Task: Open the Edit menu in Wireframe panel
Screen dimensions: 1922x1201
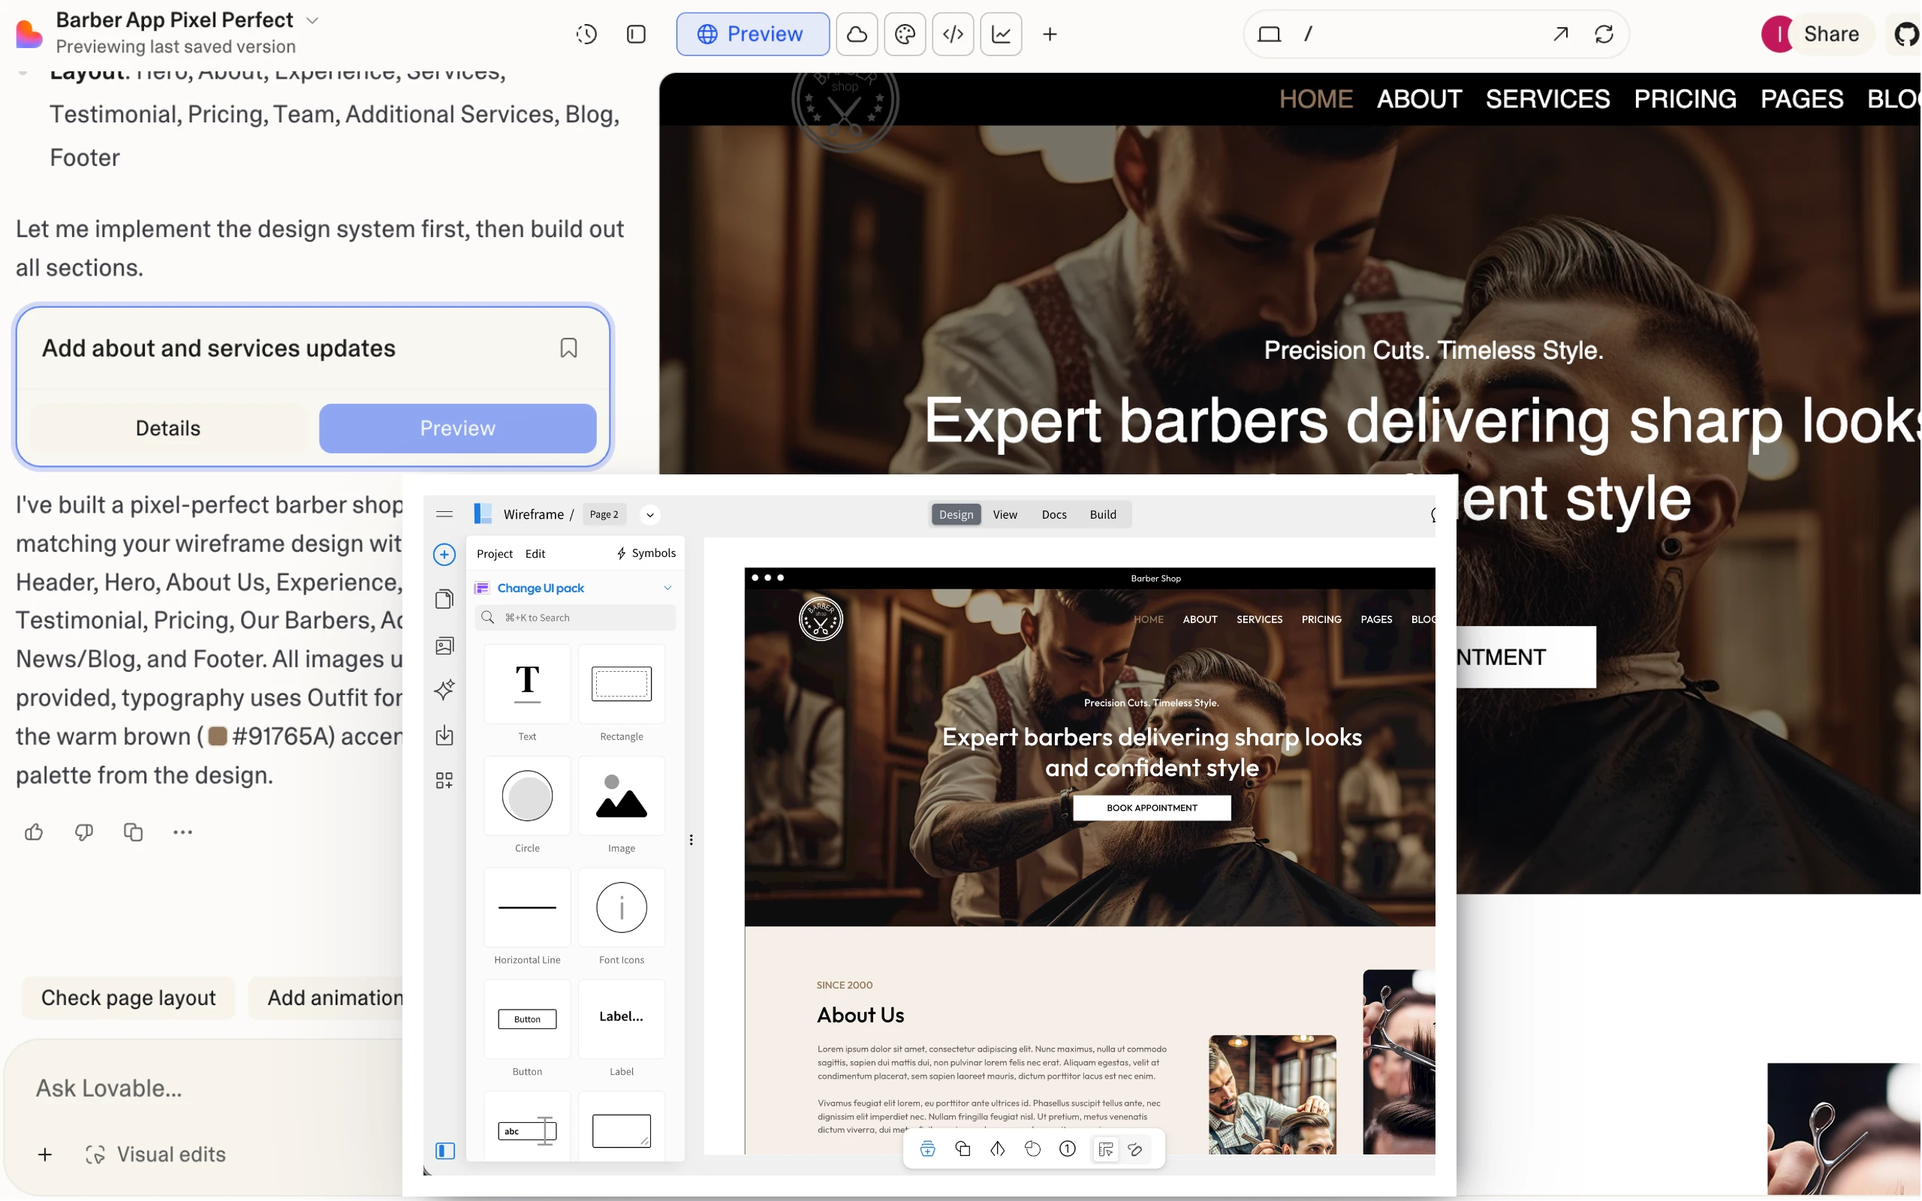Action: pyautogui.click(x=535, y=554)
